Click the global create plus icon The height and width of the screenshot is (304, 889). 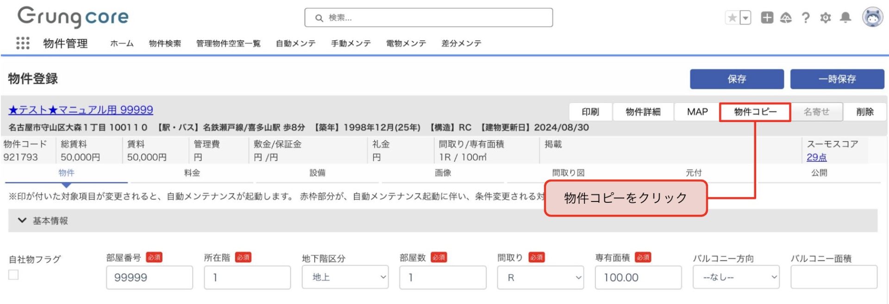(x=767, y=18)
